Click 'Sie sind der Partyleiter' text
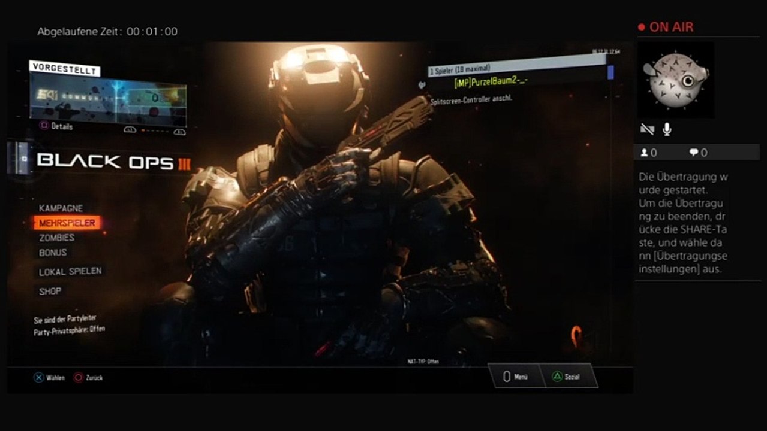Viewport: 767px width, 431px height. (x=65, y=320)
